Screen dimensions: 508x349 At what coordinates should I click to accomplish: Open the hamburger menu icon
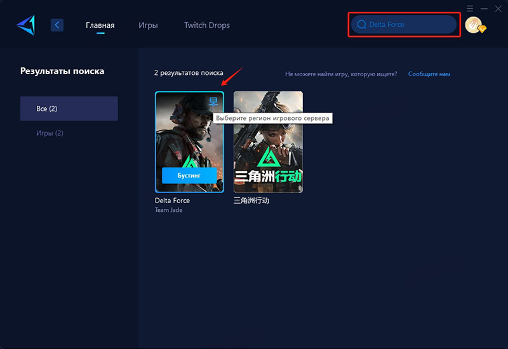click(x=470, y=8)
